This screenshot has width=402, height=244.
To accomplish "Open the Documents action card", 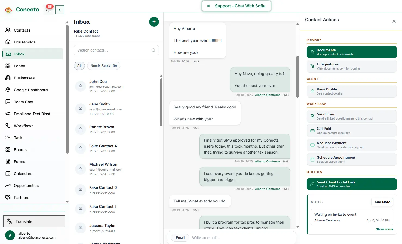I will pos(351,52).
